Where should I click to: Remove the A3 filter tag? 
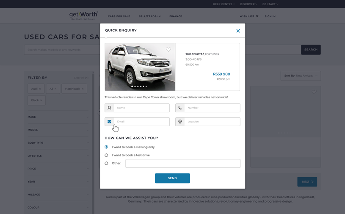55,89
